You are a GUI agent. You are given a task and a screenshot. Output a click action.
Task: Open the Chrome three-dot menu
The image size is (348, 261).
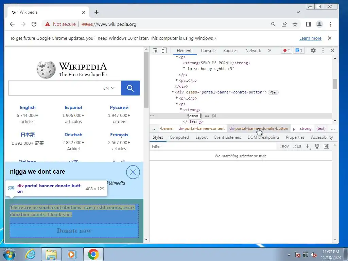point(330,24)
